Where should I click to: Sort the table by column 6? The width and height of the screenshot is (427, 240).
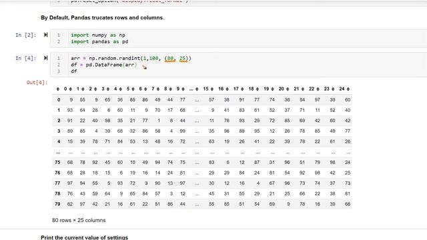[x=145, y=89]
